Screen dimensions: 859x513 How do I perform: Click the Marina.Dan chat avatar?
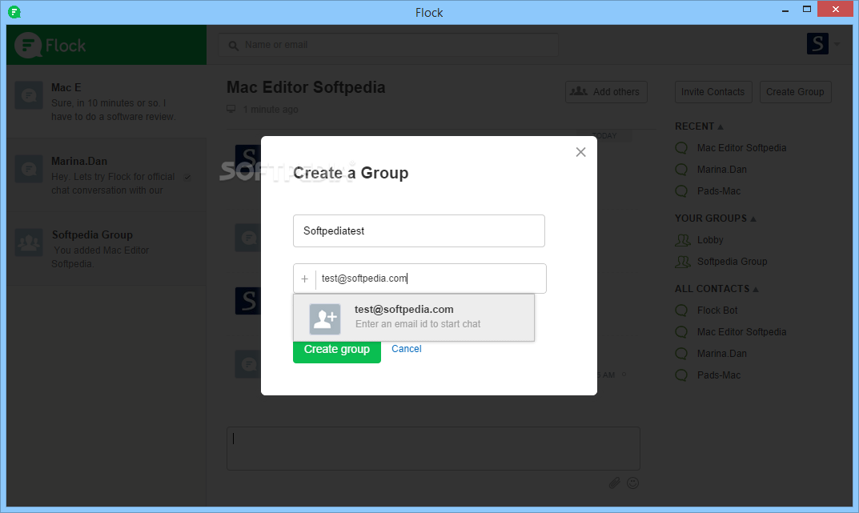point(29,169)
